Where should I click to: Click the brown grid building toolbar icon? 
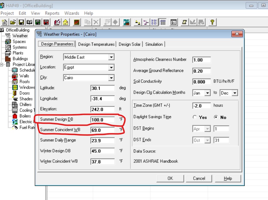tap(77, 22)
